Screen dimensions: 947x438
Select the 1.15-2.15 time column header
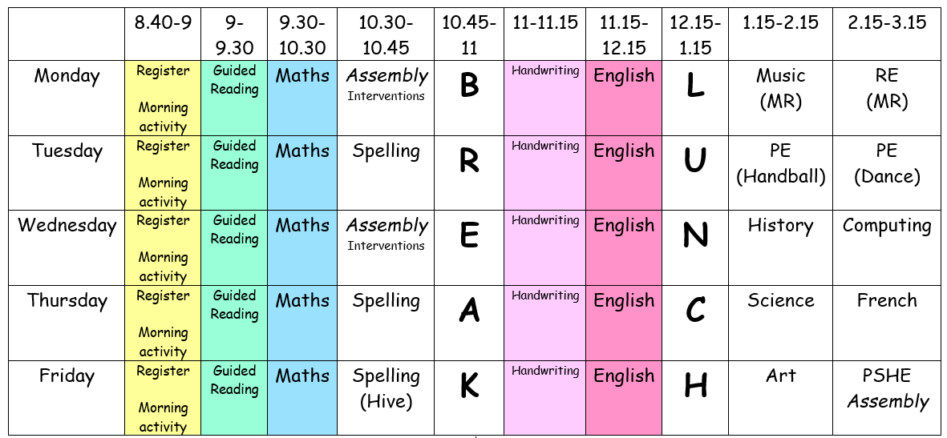click(780, 34)
